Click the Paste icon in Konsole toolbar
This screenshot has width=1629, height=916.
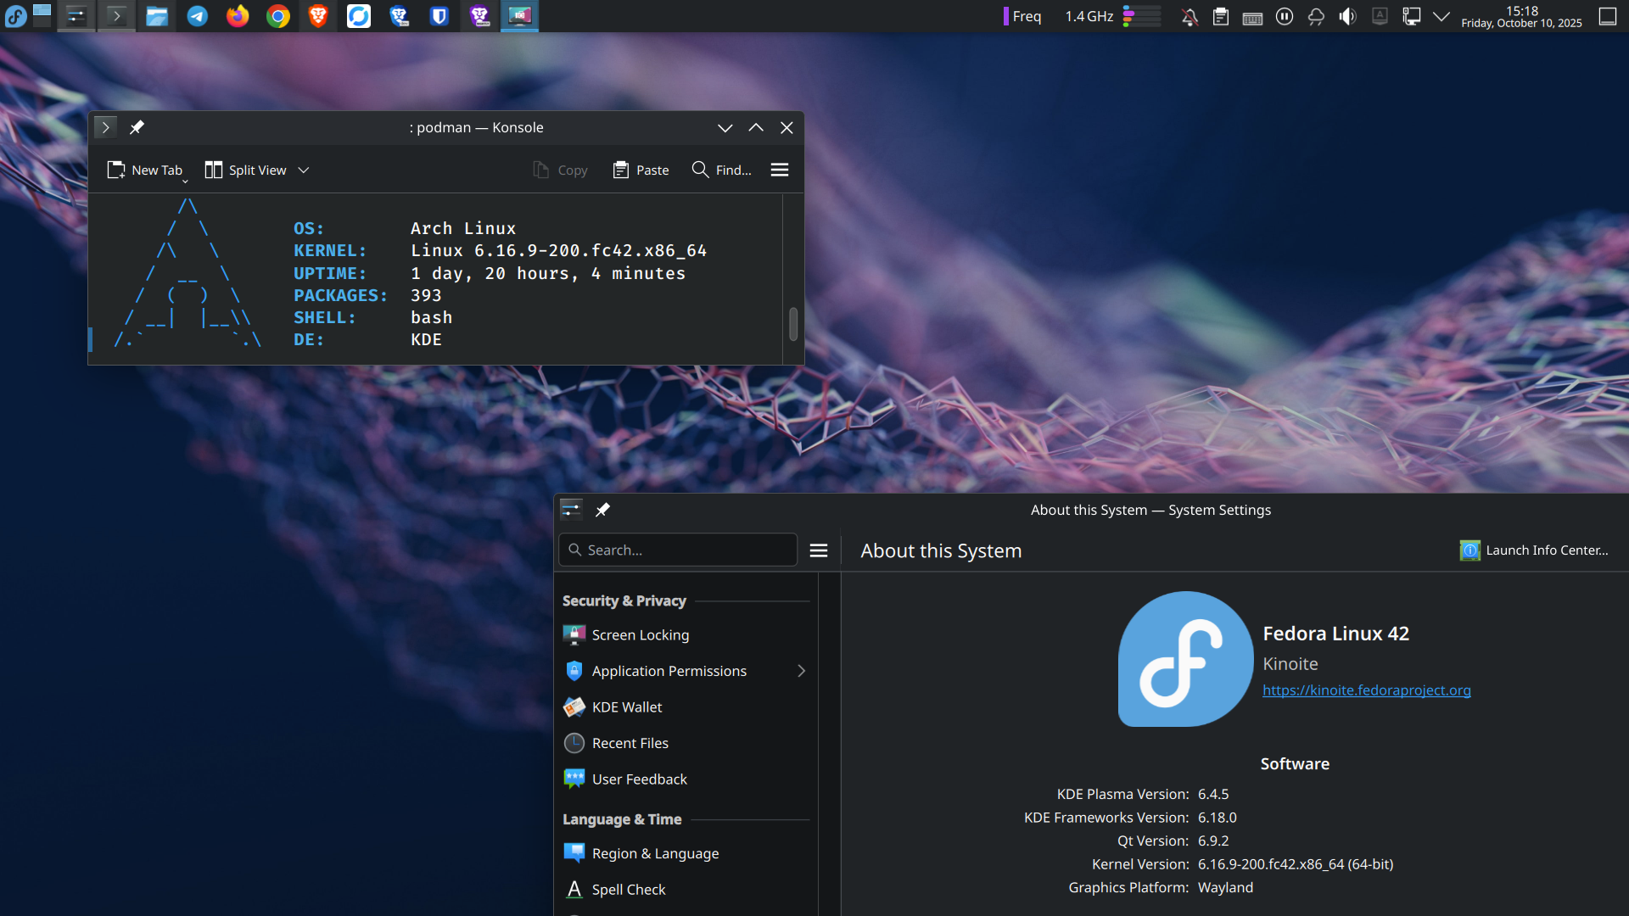tap(621, 170)
